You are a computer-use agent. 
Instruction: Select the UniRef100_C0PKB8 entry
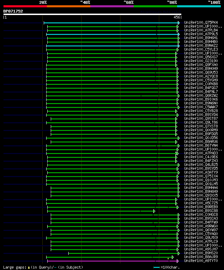[201, 84]
